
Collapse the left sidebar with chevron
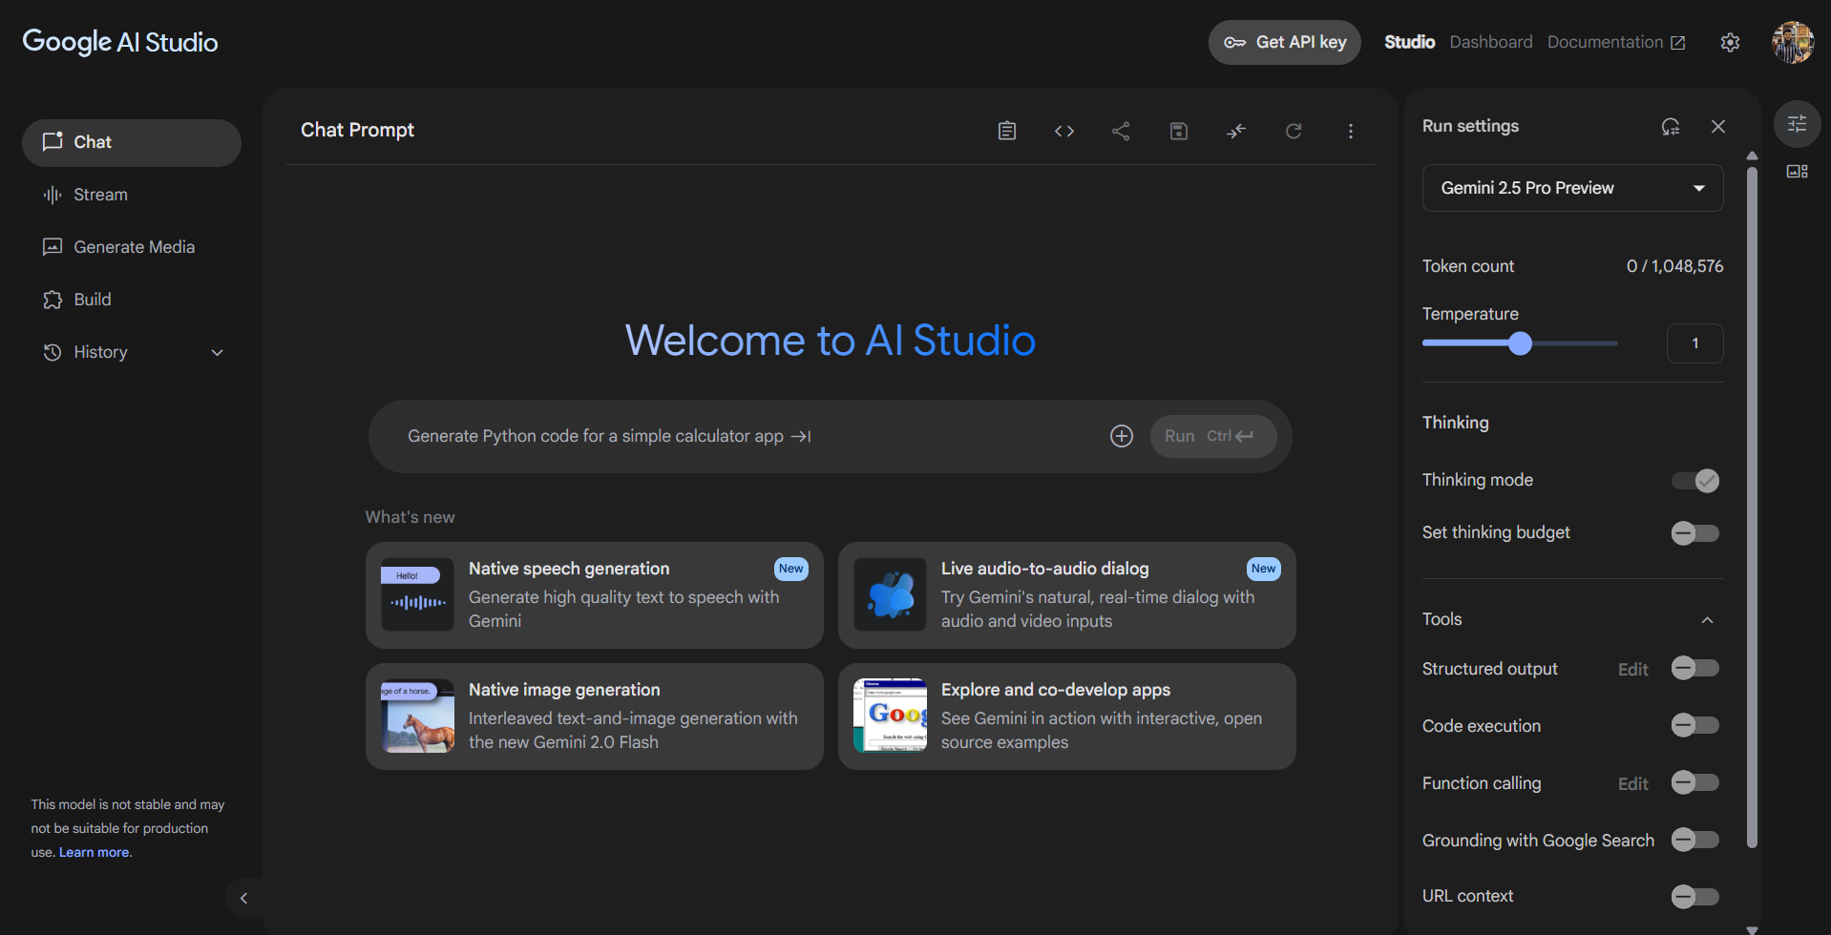243,898
